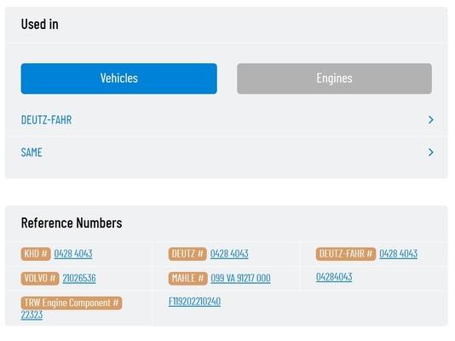The width and height of the screenshot is (455, 341).
Task: Expand the SAME chevron arrow
Action: (430, 152)
